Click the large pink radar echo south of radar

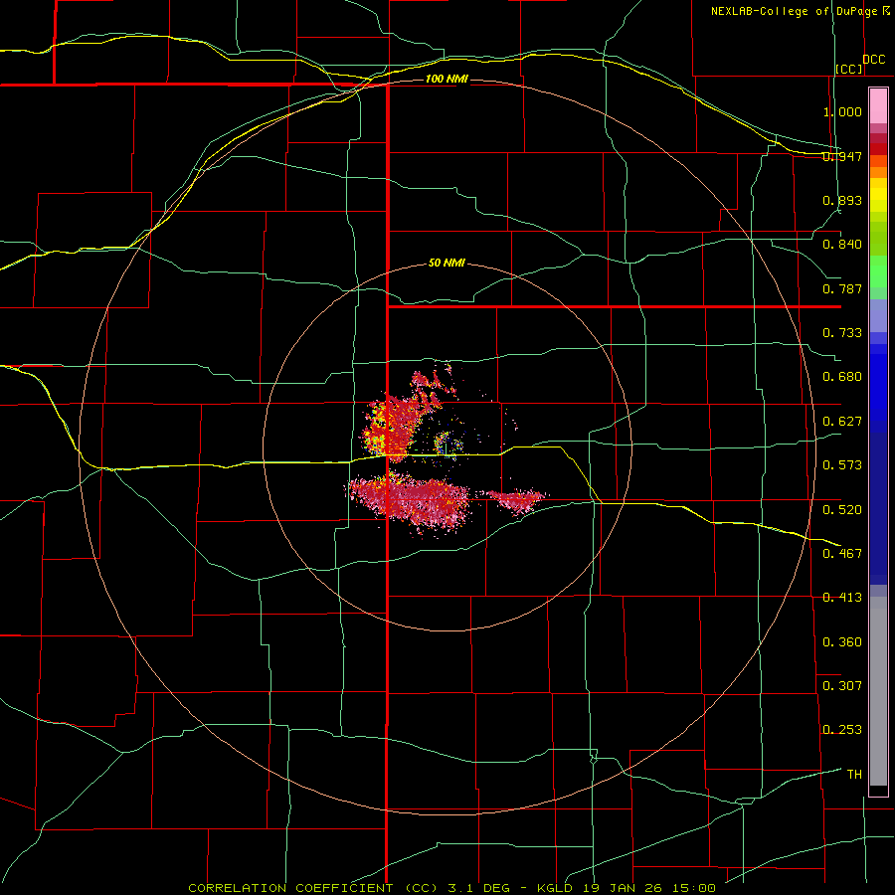coord(411,499)
